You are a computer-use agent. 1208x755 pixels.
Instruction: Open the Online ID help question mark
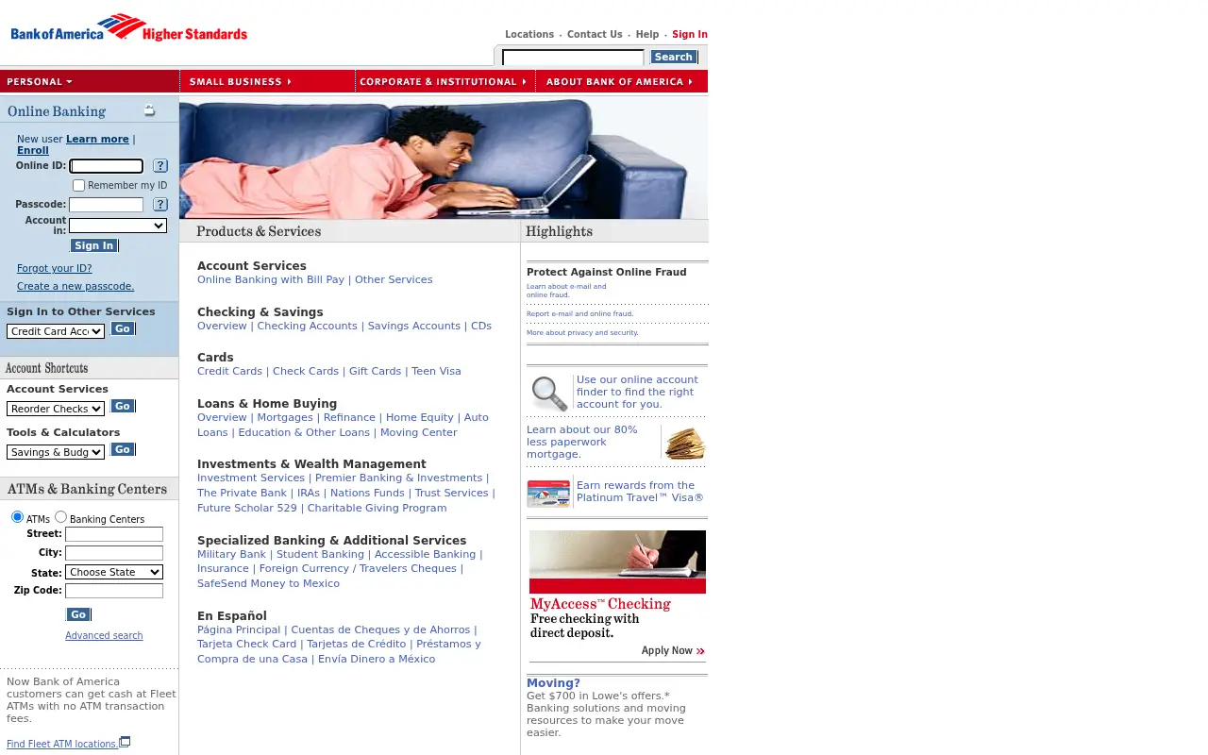[160, 166]
